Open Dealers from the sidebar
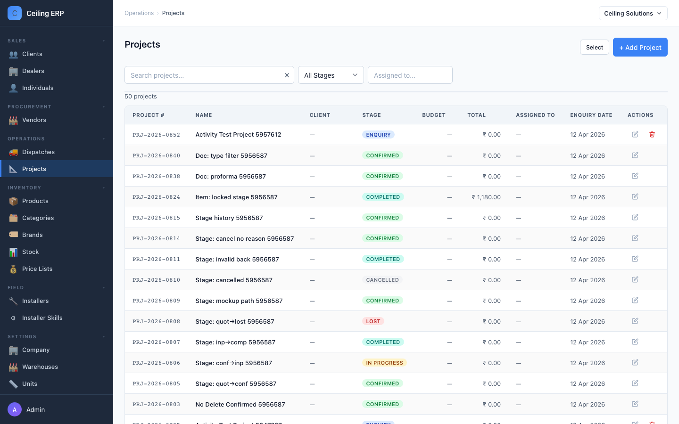679x424 pixels. [x=57, y=71]
